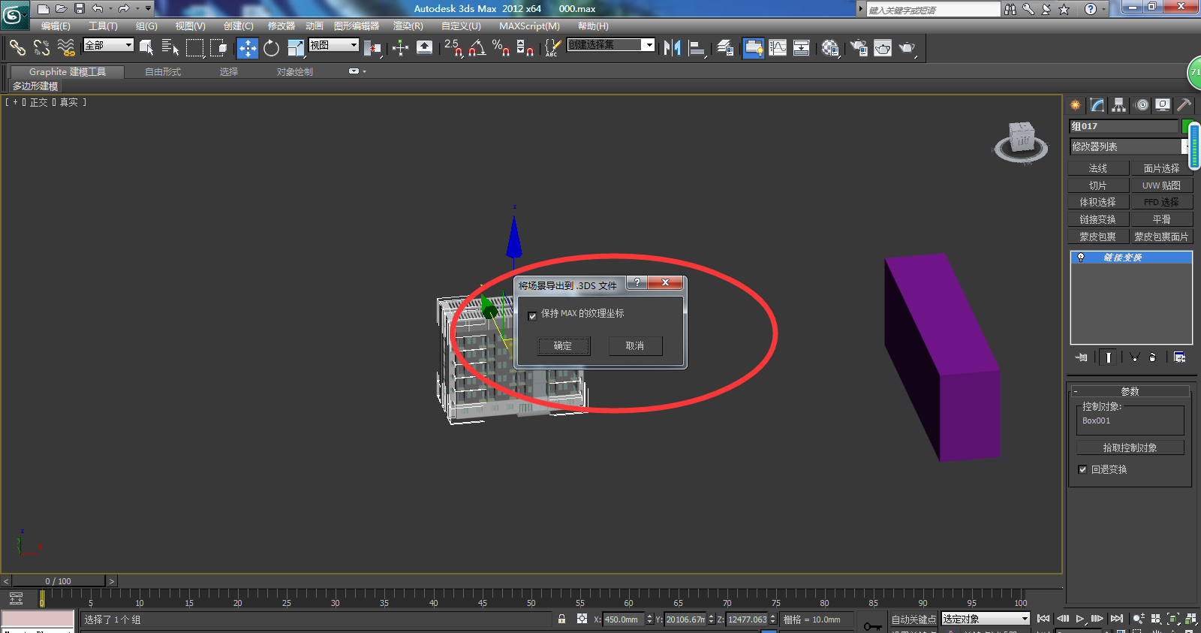Image resolution: width=1201 pixels, height=633 pixels.
Task: Switch to the Create command panel tab
Action: coord(1076,105)
